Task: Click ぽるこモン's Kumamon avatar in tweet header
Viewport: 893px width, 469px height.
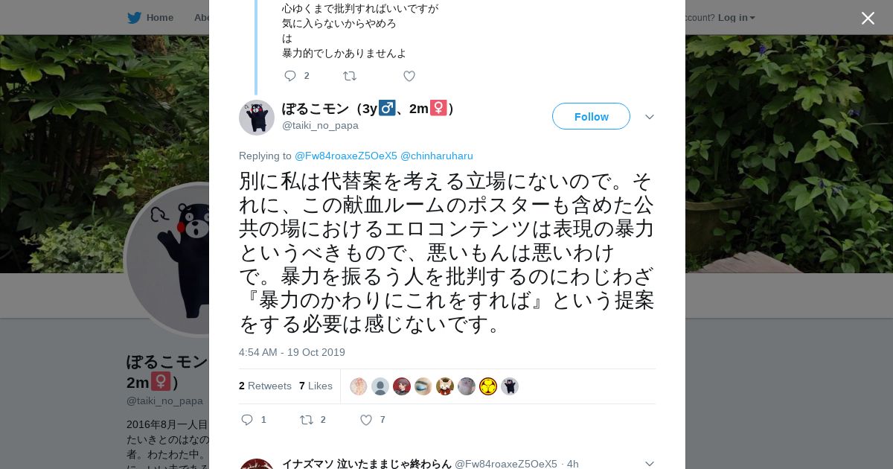Action: (257, 117)
